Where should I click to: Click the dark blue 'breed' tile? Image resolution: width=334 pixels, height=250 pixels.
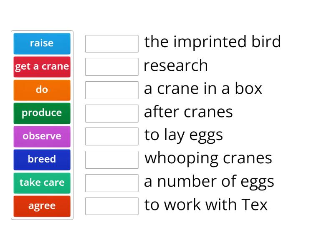[42, 160]
